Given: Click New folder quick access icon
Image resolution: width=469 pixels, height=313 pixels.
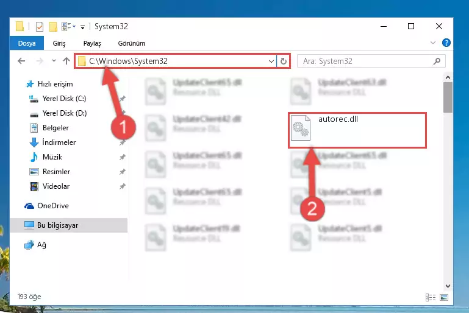Looking at the screenshot, I should (x=53, y=27).
